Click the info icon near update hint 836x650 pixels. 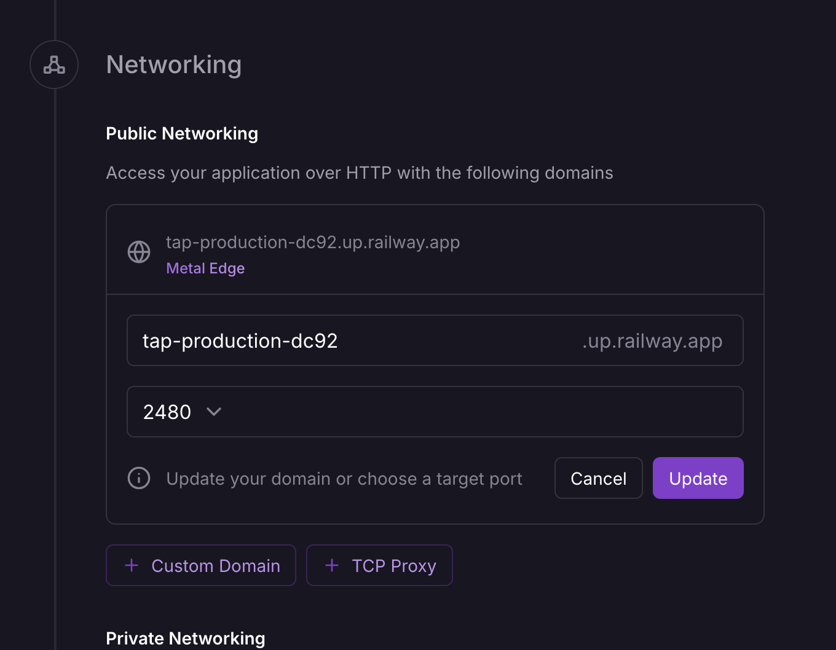[x=139, y=478]
